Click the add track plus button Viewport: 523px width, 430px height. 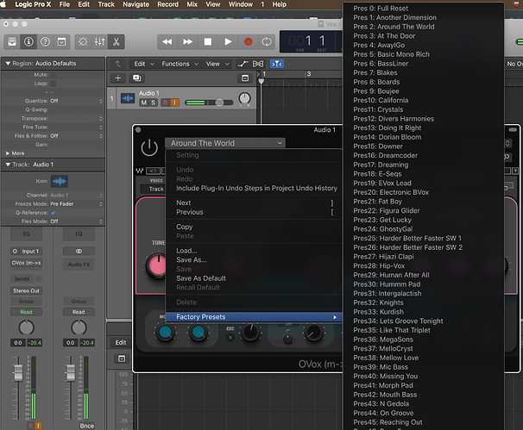[118, 78]
